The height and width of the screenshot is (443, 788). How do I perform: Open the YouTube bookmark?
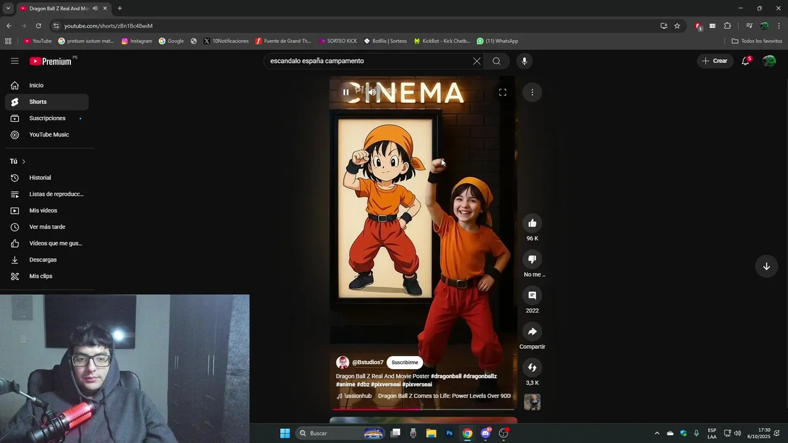(x=38, y=41)
